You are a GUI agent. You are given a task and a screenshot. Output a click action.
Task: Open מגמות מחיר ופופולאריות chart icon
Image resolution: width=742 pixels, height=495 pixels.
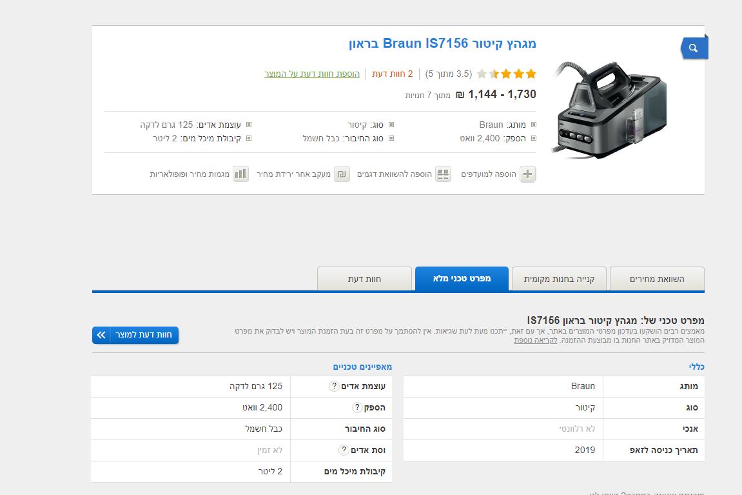240,174
